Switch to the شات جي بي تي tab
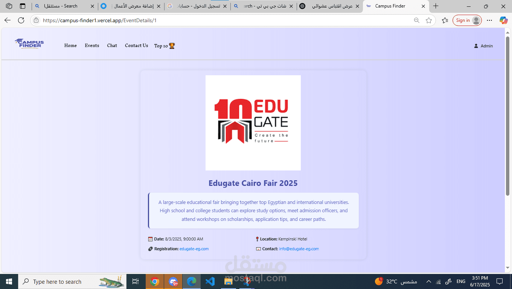 [264, 6]
